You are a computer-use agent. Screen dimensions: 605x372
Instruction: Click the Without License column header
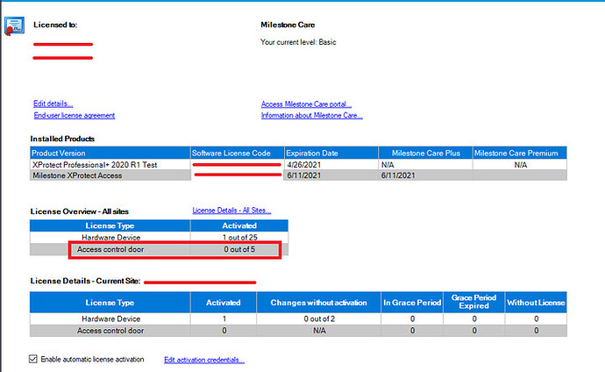pyautogui.click(x=536, y=303)
